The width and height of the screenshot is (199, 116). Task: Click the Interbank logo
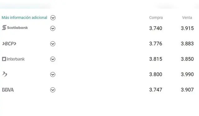click(x=13, y=59)
